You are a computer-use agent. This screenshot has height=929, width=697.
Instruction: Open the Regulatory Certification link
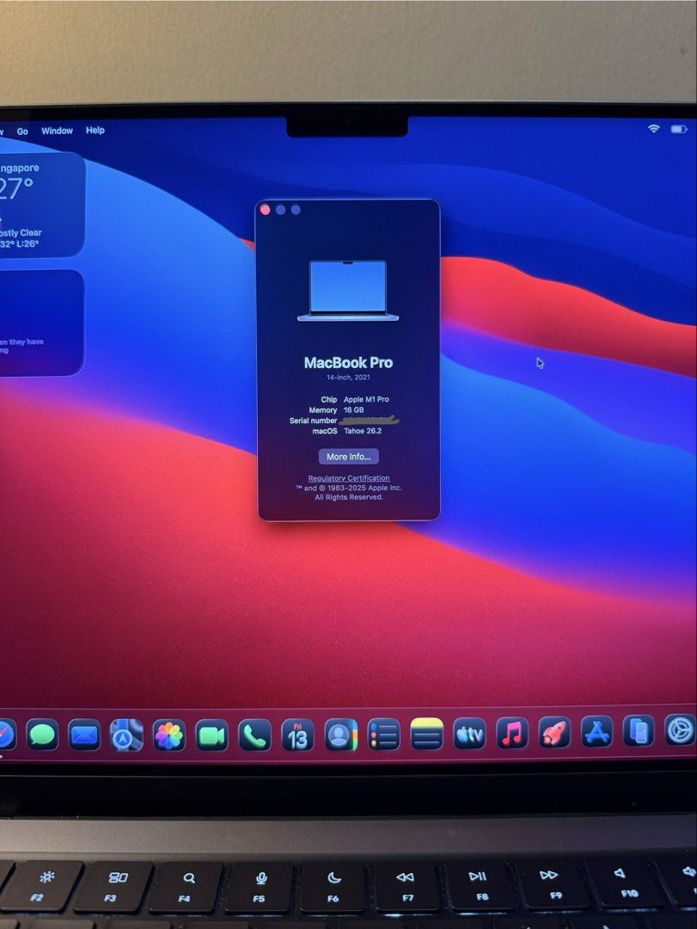pyautogui.click(x=349, y=478)
